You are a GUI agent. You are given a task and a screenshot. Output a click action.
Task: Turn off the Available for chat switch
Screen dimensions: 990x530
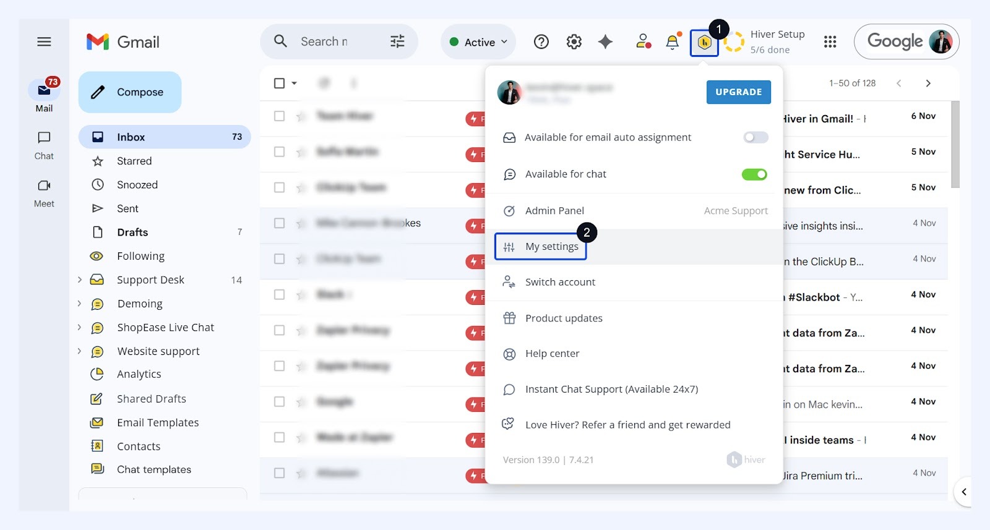tap(754, 174)
